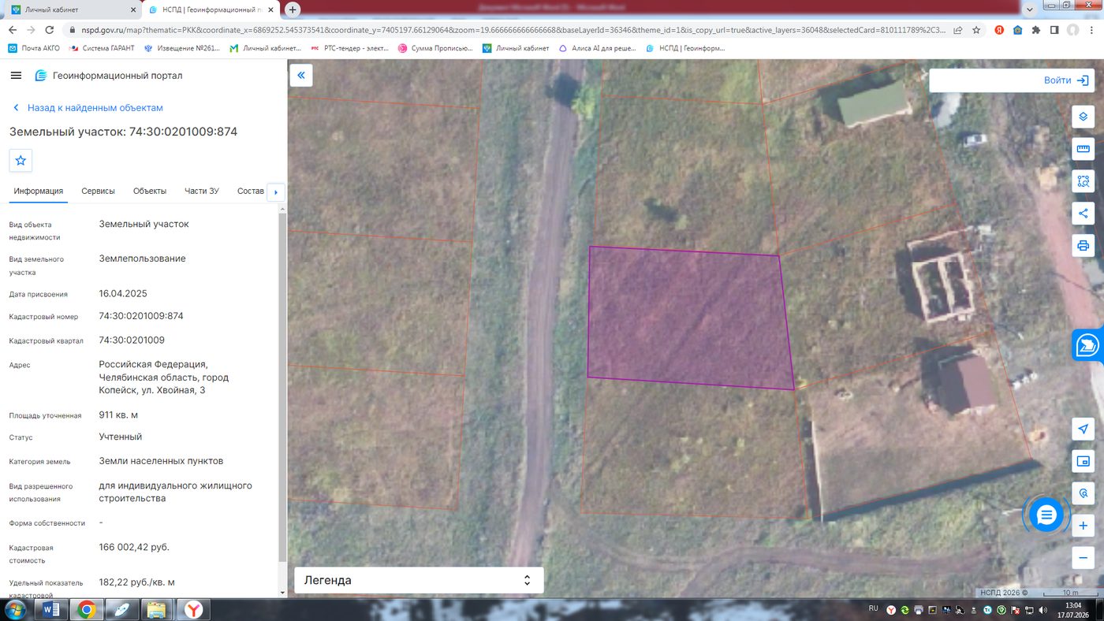Open the round support chat bubble

(x=1046, y=515)
